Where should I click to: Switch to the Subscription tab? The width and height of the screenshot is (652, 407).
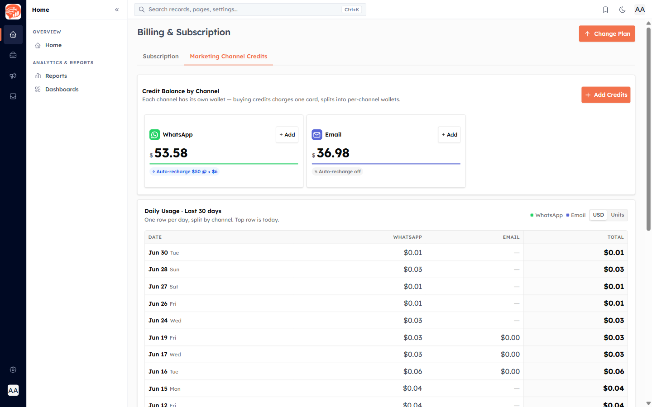click(161, 57)
